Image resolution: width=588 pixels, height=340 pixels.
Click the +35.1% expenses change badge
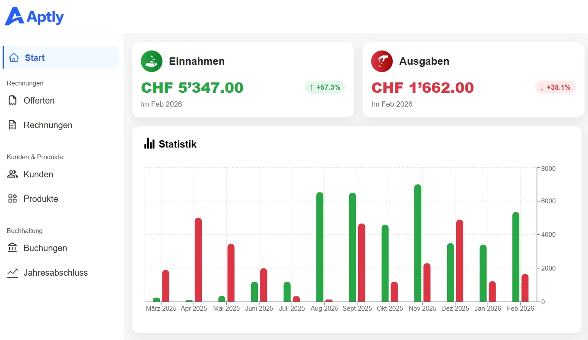pos(556,87)
